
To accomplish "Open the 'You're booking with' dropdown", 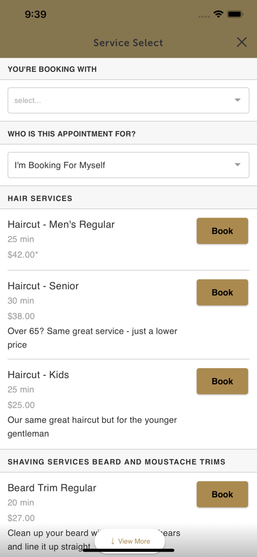I will pyautogui.click(x=128, y=100).
